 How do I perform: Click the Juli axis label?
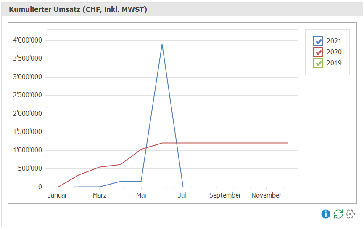click(183, 195)
